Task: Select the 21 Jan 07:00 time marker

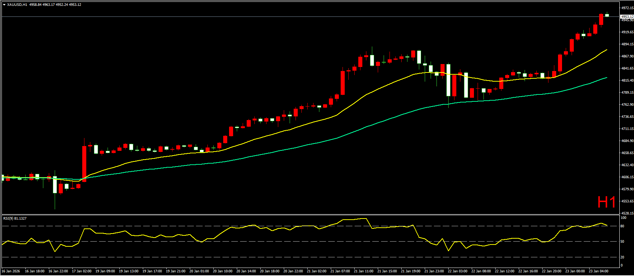Action: 340,271
